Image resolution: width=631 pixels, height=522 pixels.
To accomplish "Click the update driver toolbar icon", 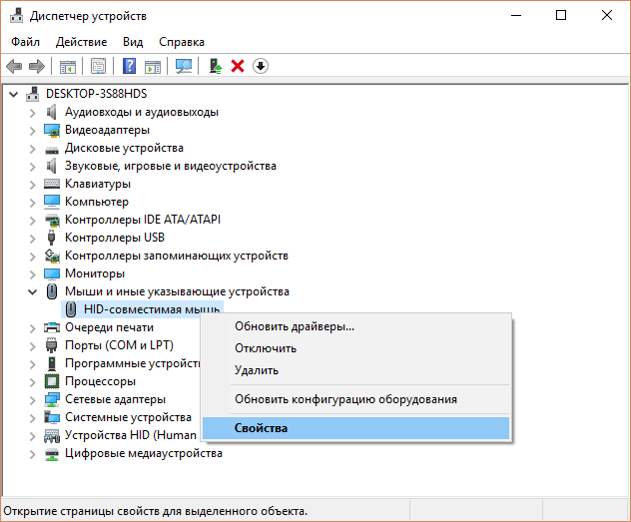I will (215, 66).
